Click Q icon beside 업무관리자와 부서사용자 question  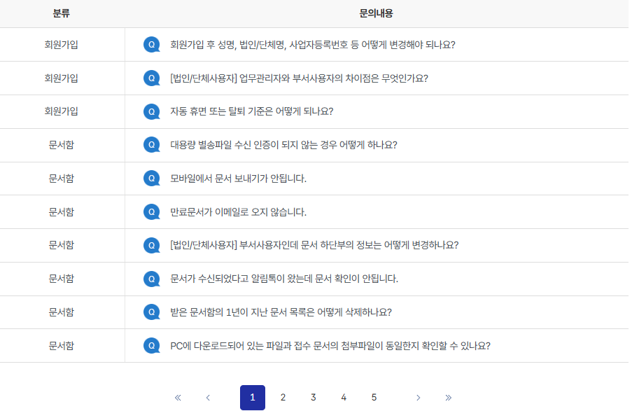point(152,78)
